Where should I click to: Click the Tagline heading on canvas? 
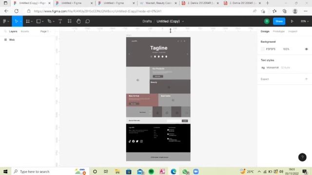(158, 48)
